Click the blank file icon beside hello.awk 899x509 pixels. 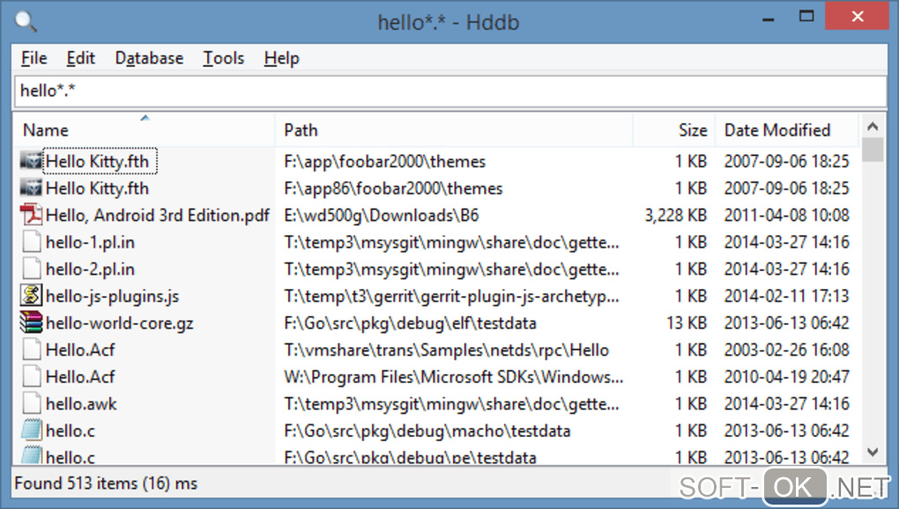pos(32,404)
